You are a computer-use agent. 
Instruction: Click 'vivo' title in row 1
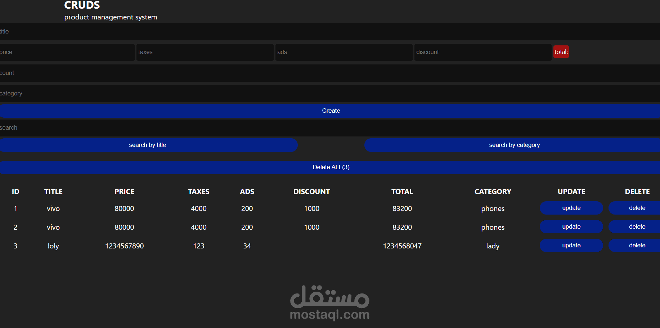pos(53,208)
